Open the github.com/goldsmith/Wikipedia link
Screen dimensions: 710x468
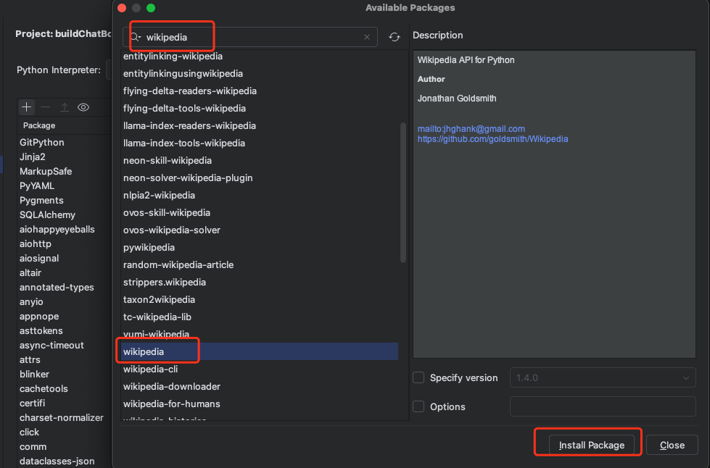(492, 139)
